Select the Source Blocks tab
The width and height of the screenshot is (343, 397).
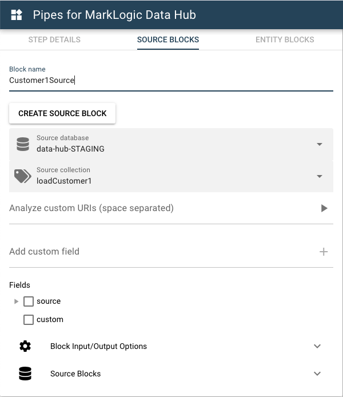click(168, 39)
